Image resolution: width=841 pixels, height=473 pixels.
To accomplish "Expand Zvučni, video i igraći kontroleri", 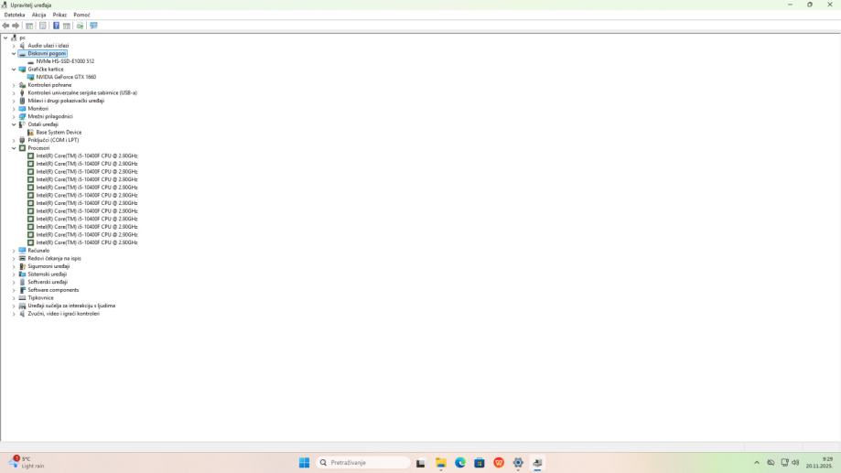I will (14, 314).
